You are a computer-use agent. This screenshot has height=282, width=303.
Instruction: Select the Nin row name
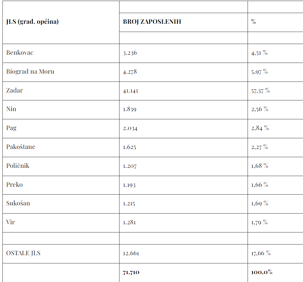point(11,109)
